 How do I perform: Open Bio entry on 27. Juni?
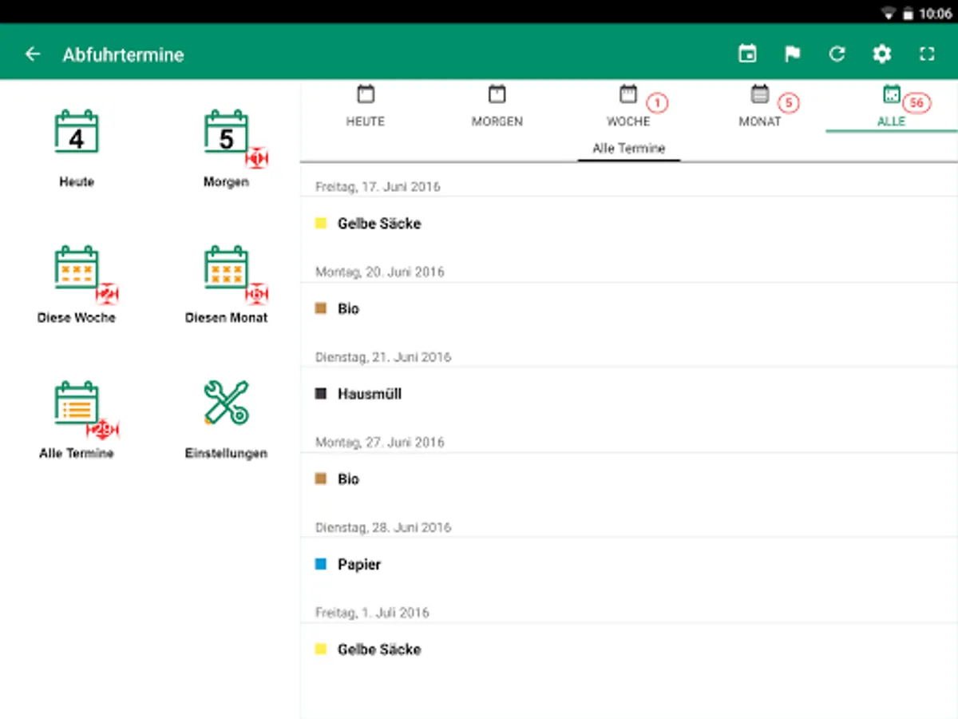pos(629,479)
